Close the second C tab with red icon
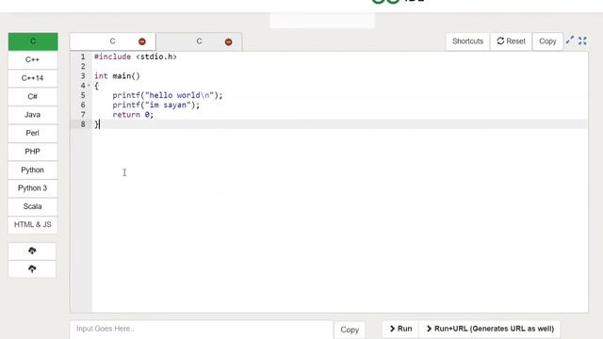 pyautogui.click(x=228, y=41)
